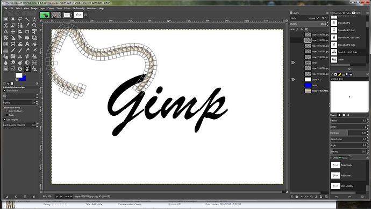This screenshot has height=209, width=371.
Task: Select the Crop tool
Action: (x=27, y=32)
